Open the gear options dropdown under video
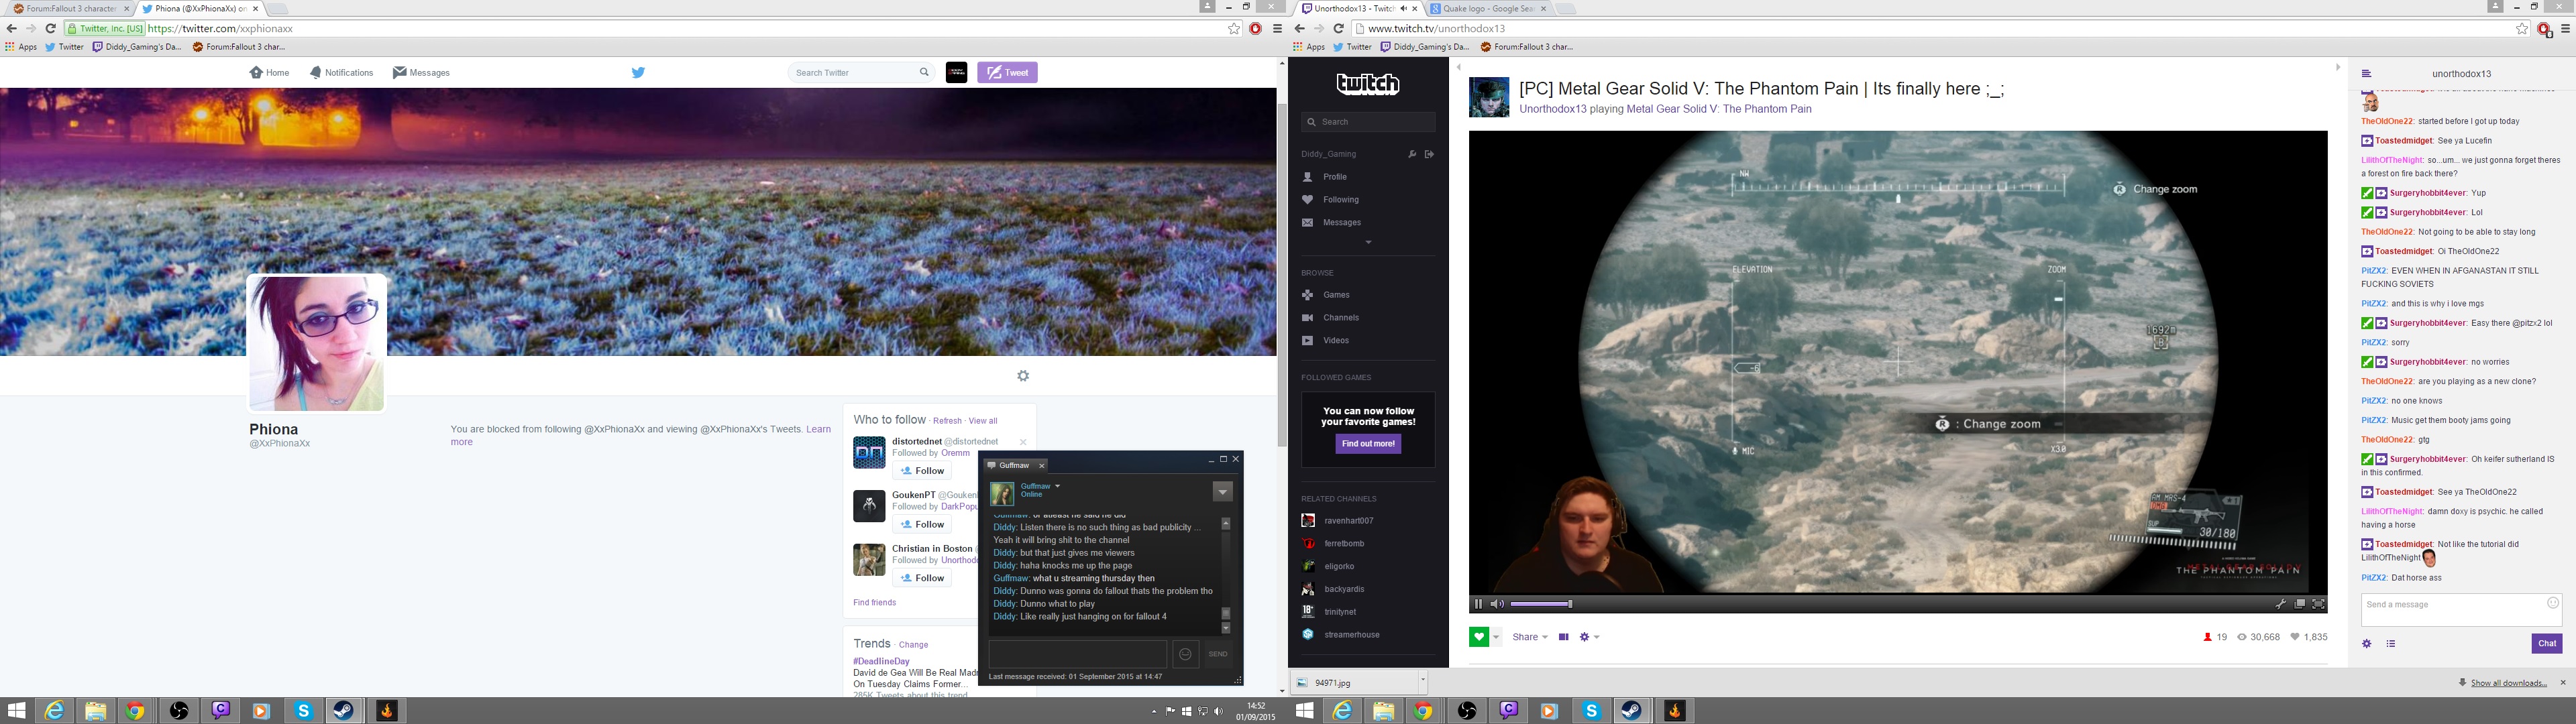This screenshot has width=2576, height=724. tap(1589, 637)
